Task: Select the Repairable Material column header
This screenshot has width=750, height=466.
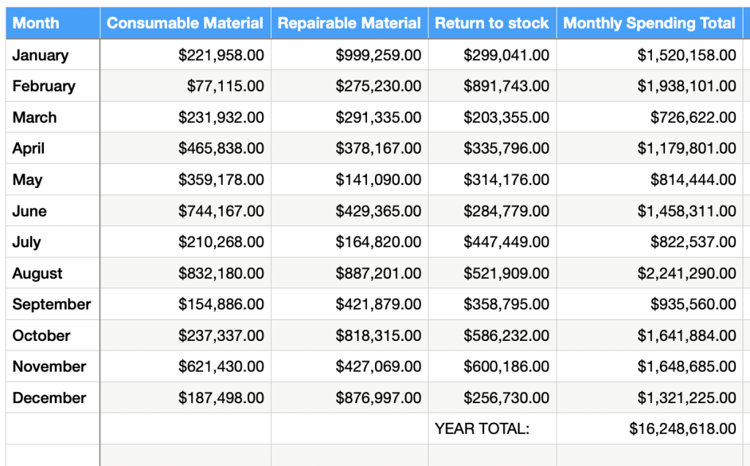Action: point(349,23)
